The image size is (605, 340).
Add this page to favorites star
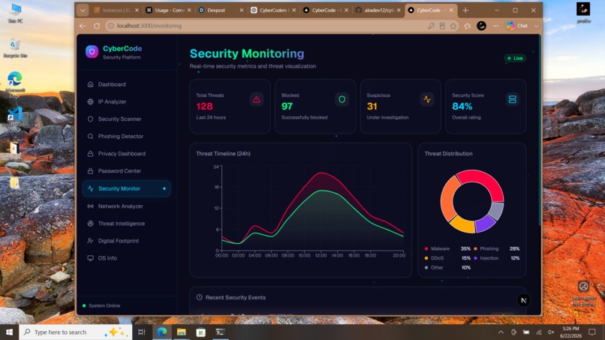click(453, 26)
